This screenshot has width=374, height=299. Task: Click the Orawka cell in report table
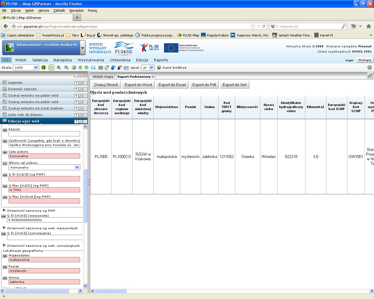tap(247, 157)
